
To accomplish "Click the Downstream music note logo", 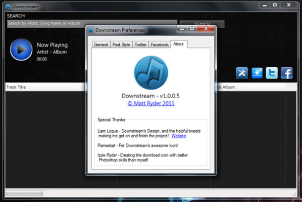I will coord(151,73).
